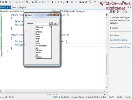Viewport: 133px width, 100px height.
Task: Switch to the Form1.cs [Design] tab
Action: (x=18, y=7)
